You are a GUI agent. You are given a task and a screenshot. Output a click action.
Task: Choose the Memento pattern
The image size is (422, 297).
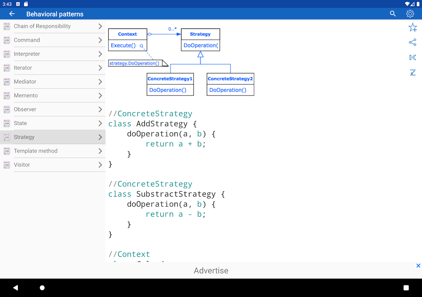tap(26, 95)
